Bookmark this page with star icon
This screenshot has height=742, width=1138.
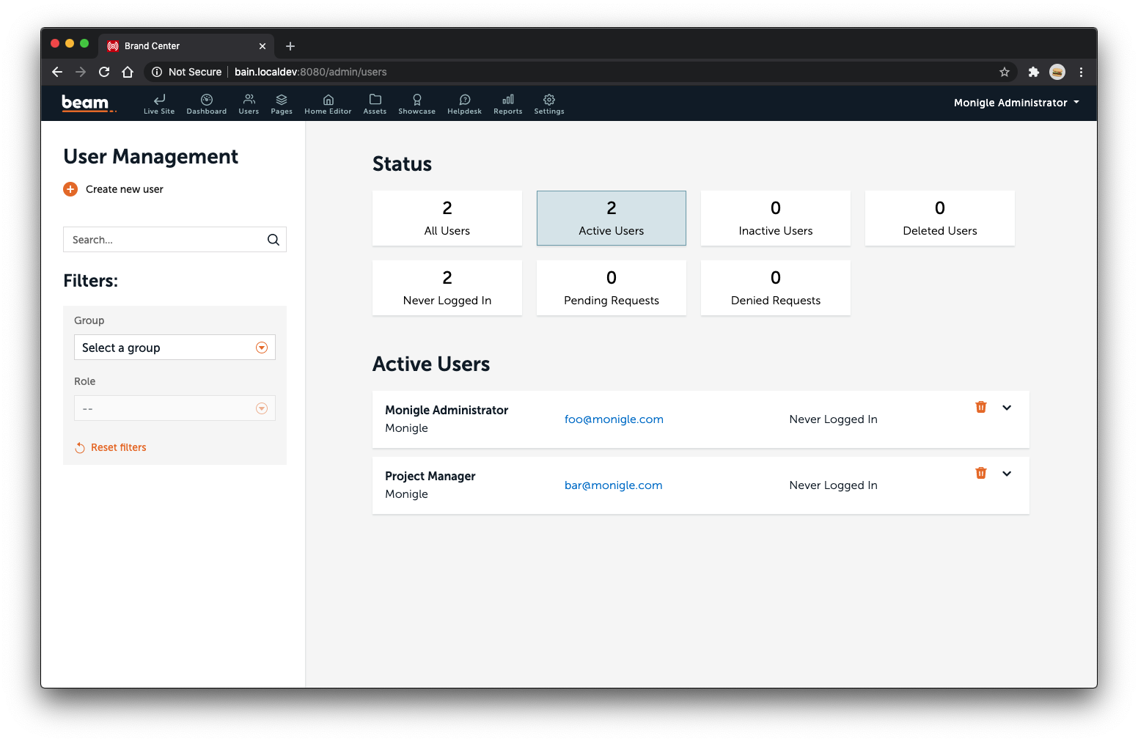[x=1004, y=72]
